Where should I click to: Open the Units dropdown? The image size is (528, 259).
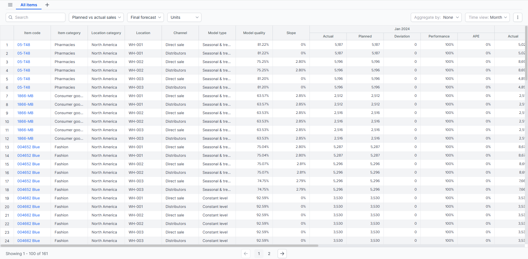tap(184, 17)
